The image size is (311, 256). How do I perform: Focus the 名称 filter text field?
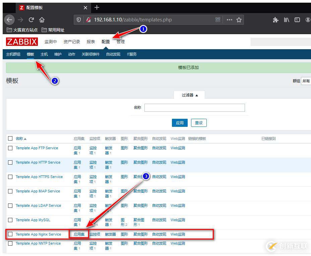195,108
